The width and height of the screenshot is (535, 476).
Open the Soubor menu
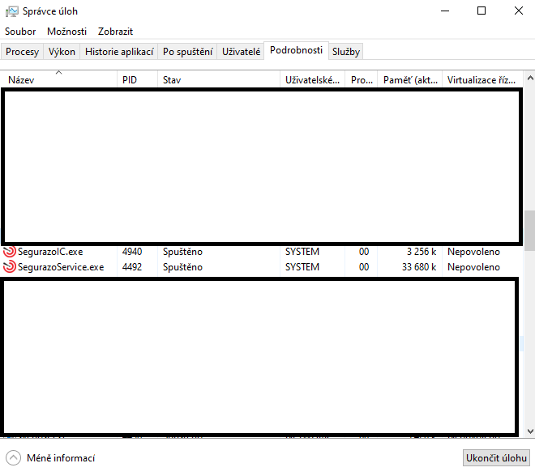point(20,32)
